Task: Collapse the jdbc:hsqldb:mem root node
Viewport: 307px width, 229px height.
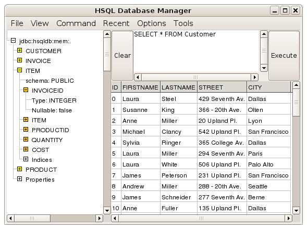Action: (x=13, y=41)
